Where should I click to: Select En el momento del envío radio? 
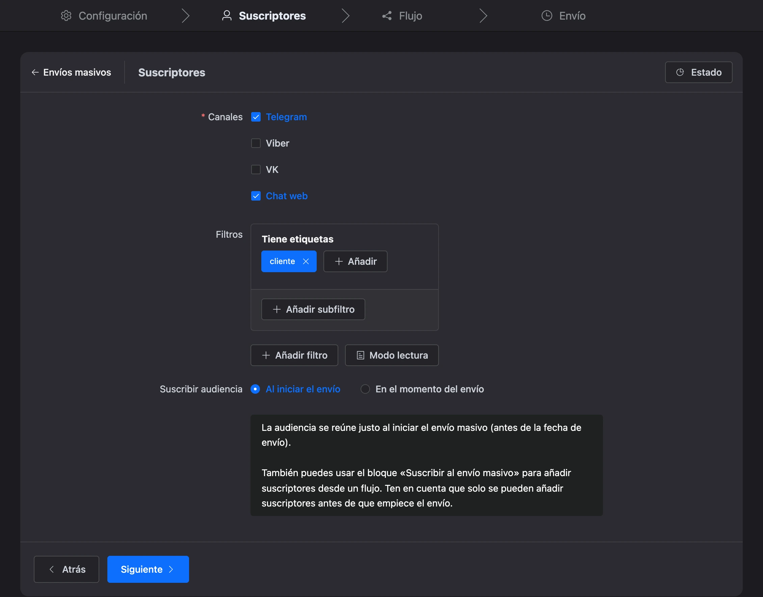click(365, 389)
